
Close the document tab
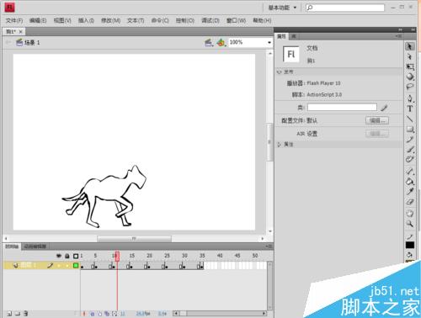click(21, 32)
